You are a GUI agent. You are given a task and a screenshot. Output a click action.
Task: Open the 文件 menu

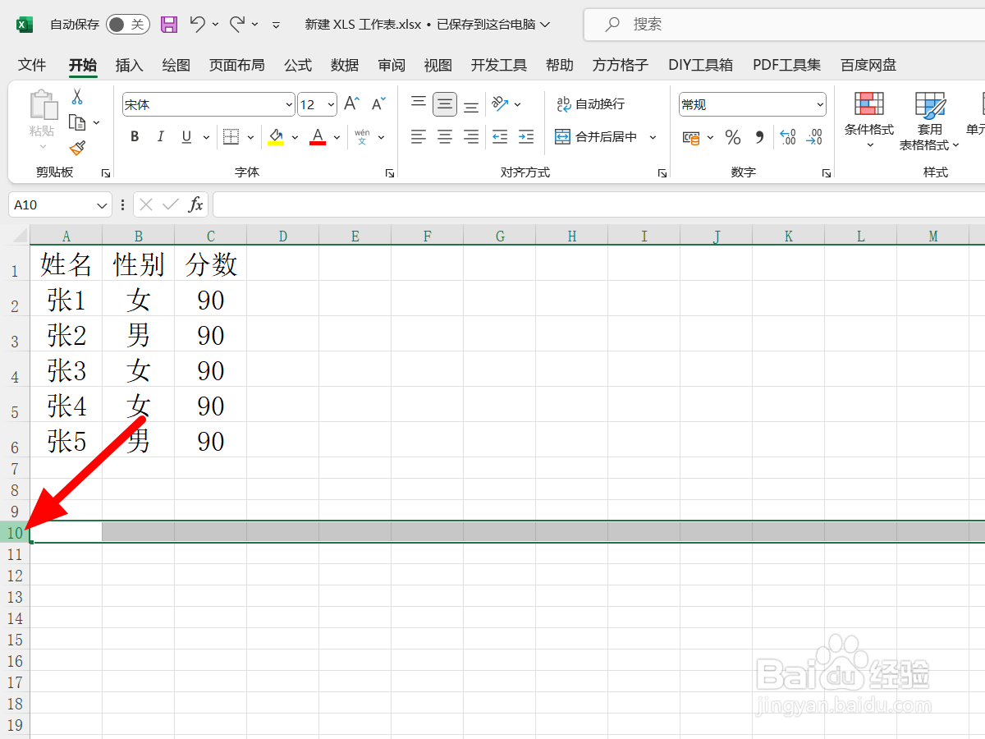(x=31, y=65)
